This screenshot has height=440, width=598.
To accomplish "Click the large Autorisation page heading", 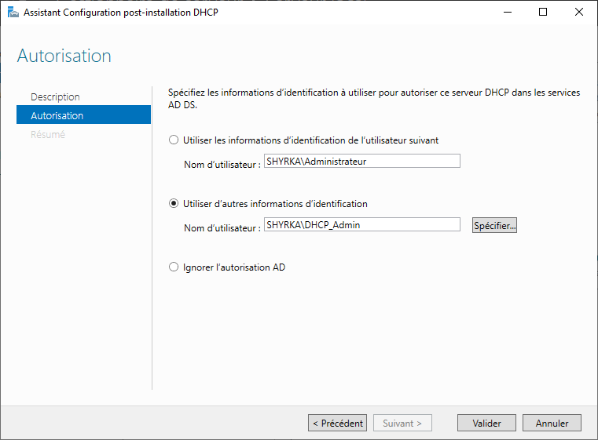I will click(x=64, y=56).
